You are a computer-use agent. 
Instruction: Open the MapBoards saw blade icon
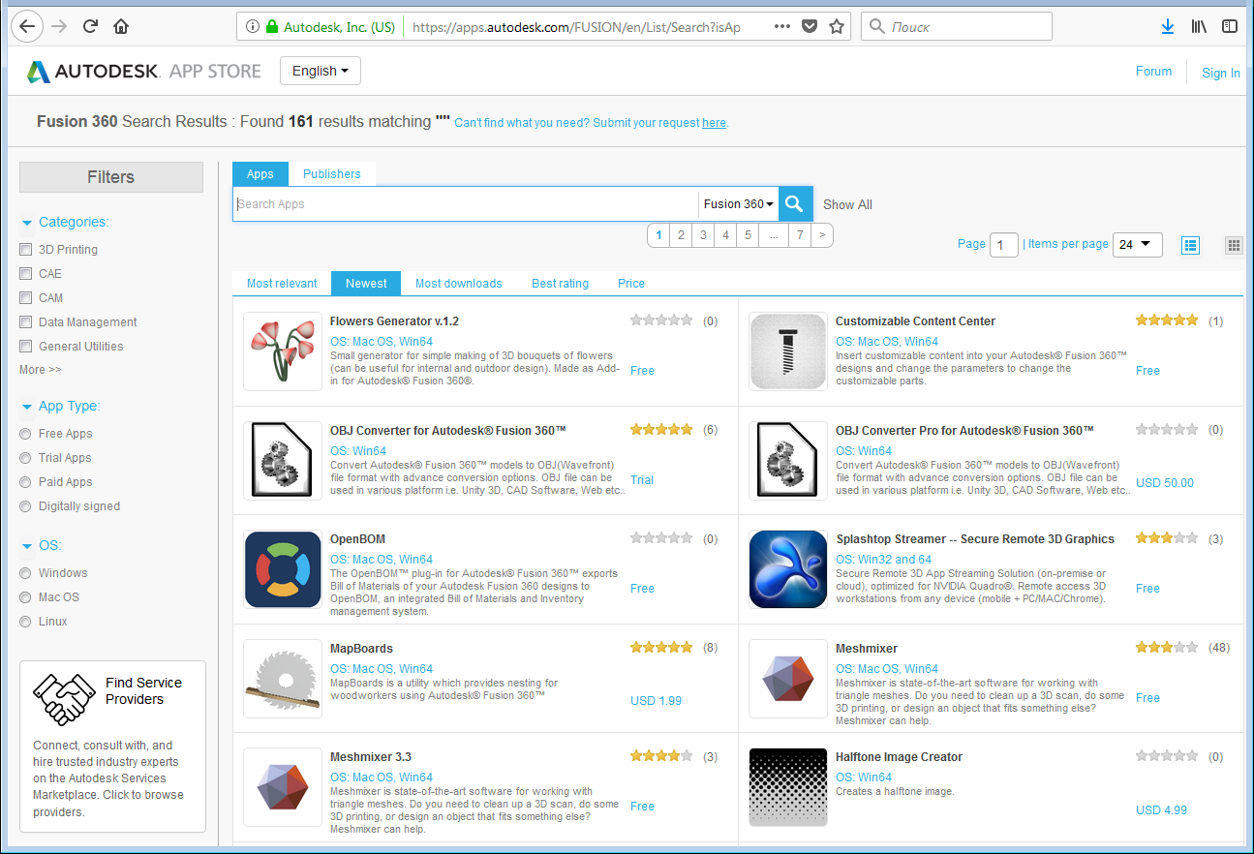click(283, 679)
